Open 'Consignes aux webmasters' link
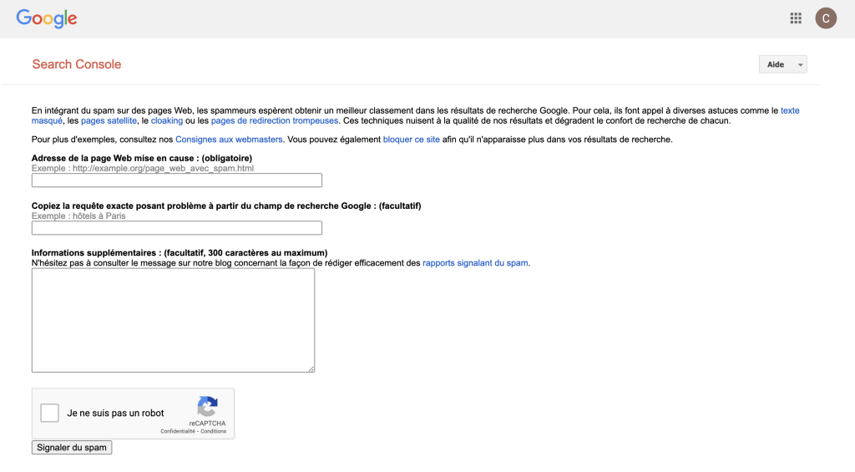This screenshot has width=855, height=472. pos(229,140)
